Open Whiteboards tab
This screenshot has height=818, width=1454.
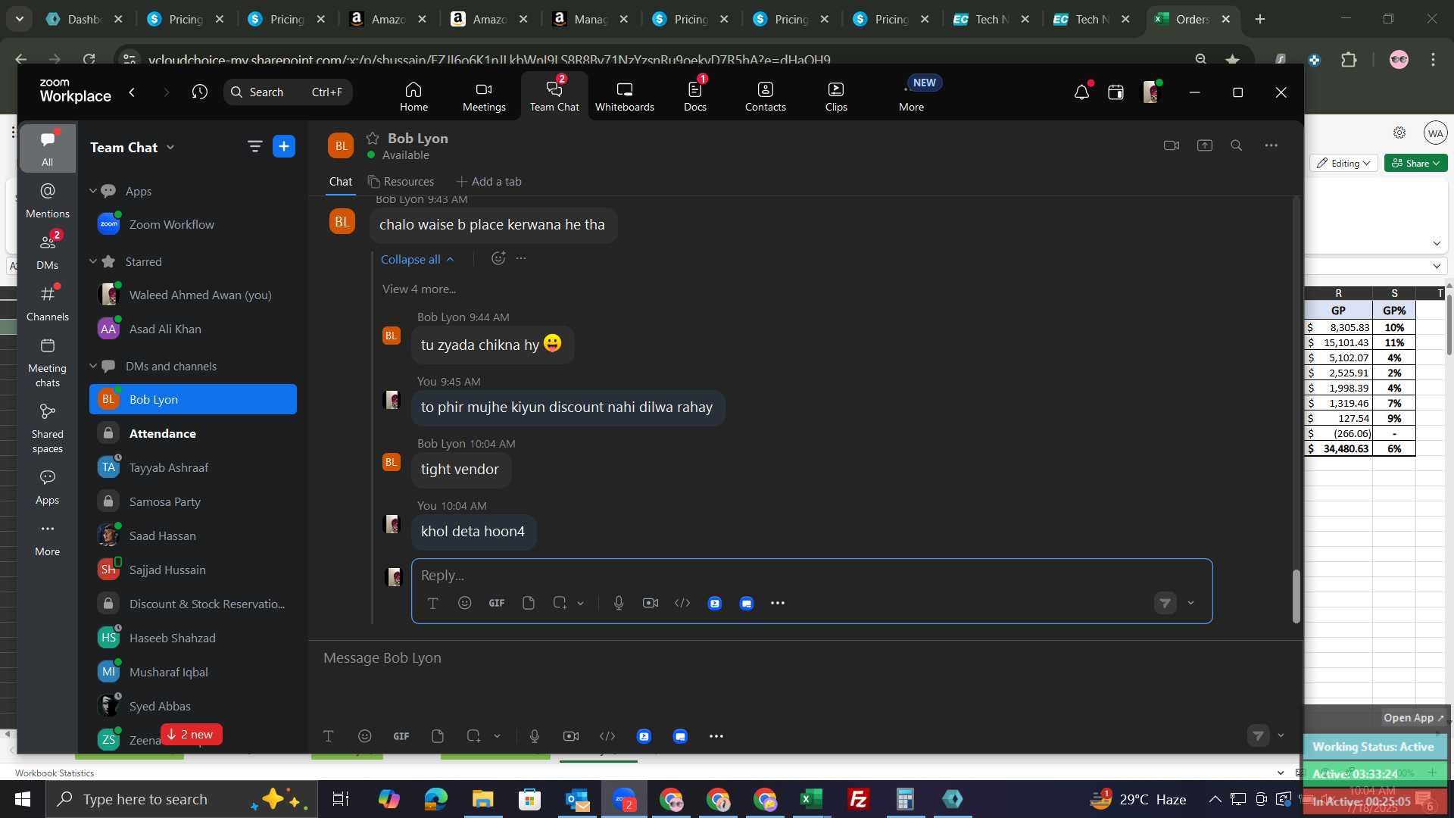[x=624, y=96]
